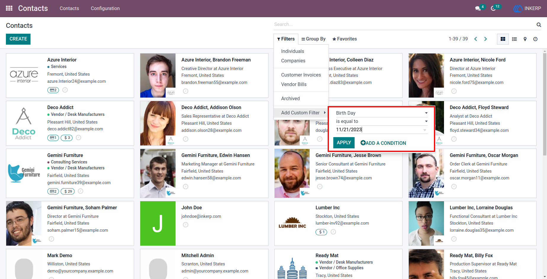Screen dimensions: 547x279
Task: Open the activities clock icon in the top bar
Action: [493, 8]
